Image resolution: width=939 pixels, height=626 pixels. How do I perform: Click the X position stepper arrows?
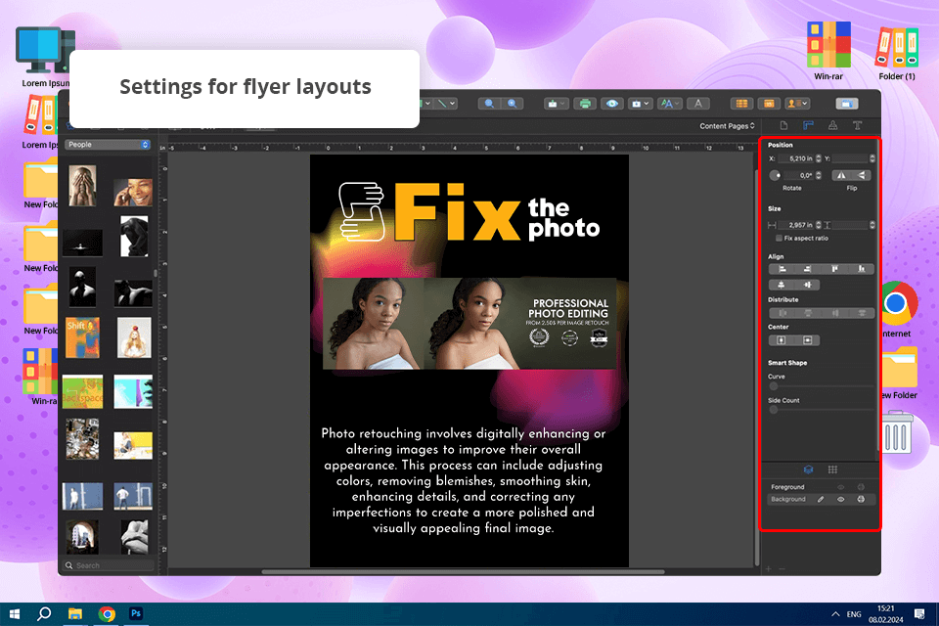(818, 158)
